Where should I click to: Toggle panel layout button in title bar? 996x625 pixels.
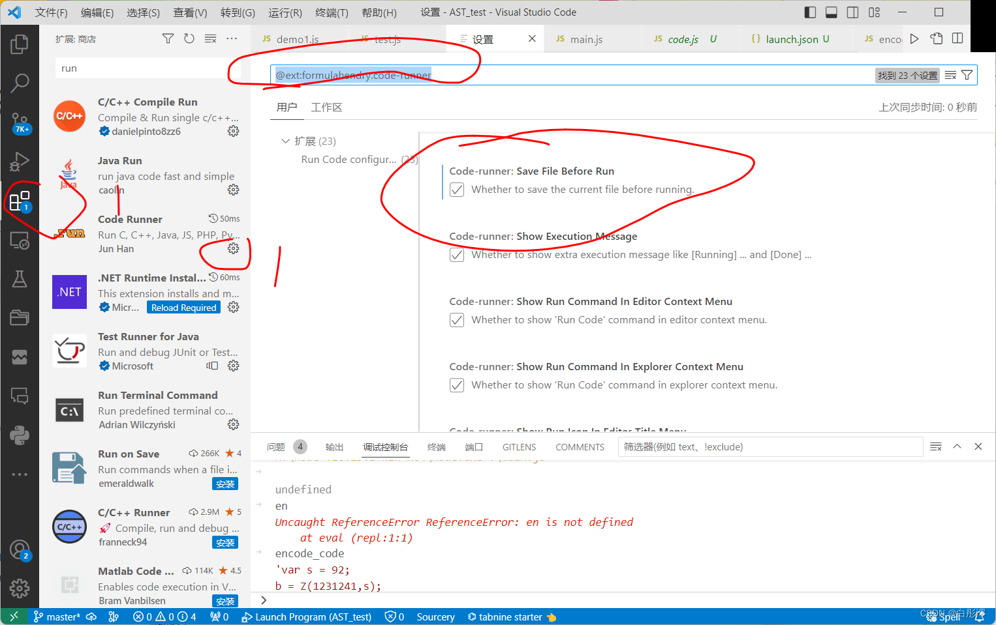pyautogui.click(x=832, y=12)
